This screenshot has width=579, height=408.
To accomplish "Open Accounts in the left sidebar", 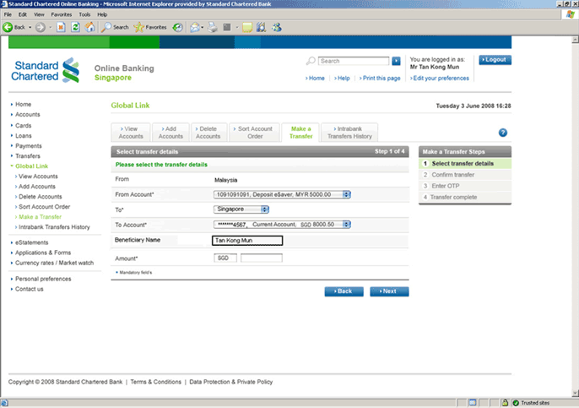I will point(27,115).
